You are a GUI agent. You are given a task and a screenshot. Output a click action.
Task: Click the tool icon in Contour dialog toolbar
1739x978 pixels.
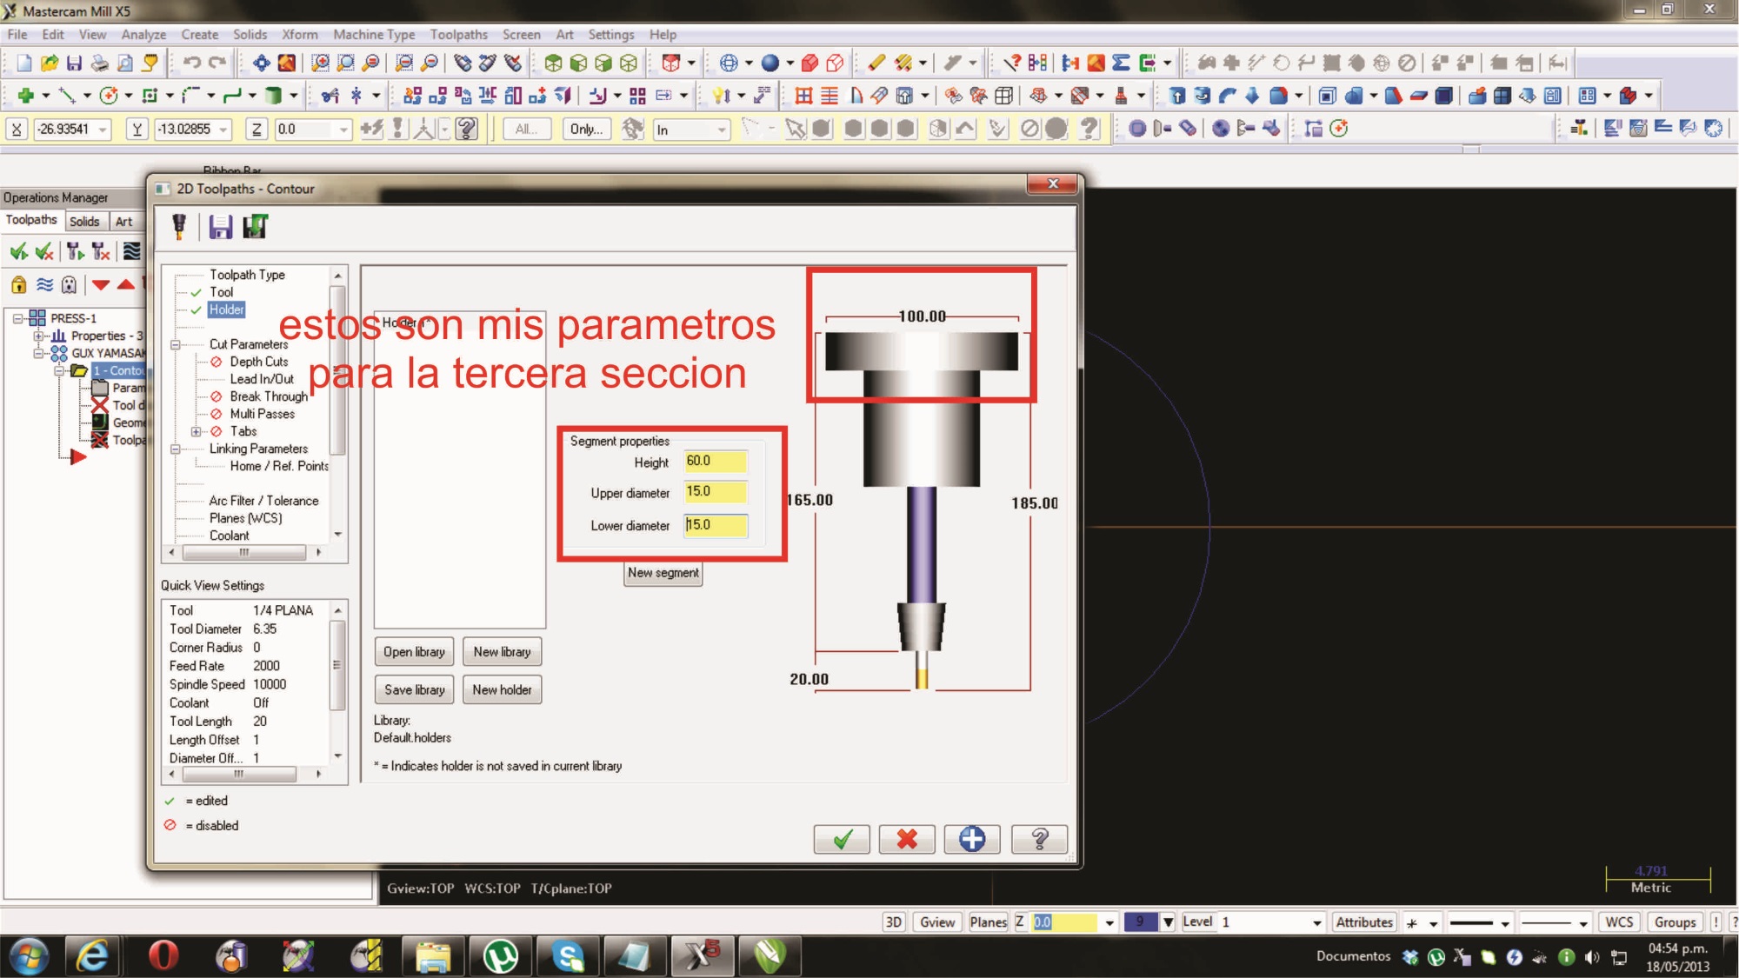click(179, 227)
